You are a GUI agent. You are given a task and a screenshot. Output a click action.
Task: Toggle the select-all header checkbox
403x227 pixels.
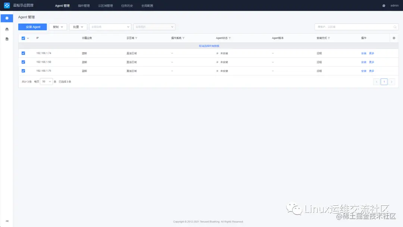coord(24,38)
